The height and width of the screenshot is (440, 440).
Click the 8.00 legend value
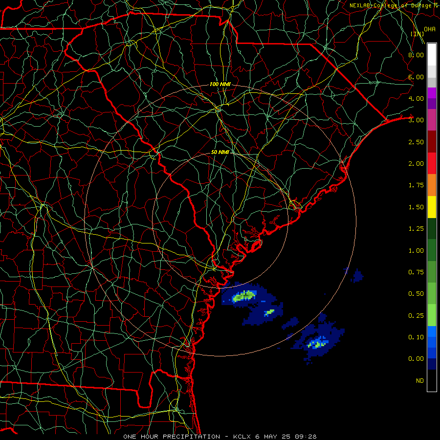[x=416, y=55]
